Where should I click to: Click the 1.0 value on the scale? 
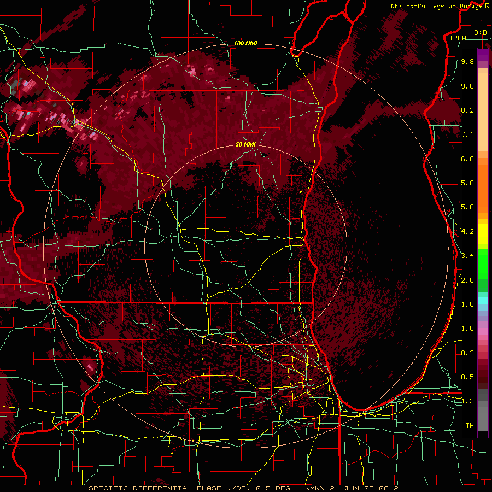467,329
